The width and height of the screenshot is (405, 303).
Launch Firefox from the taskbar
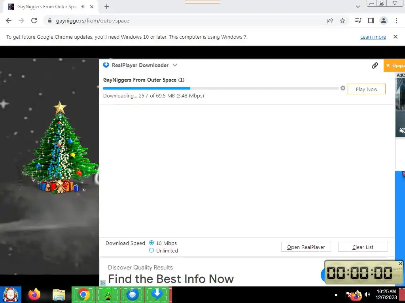(x=34, y=294)
